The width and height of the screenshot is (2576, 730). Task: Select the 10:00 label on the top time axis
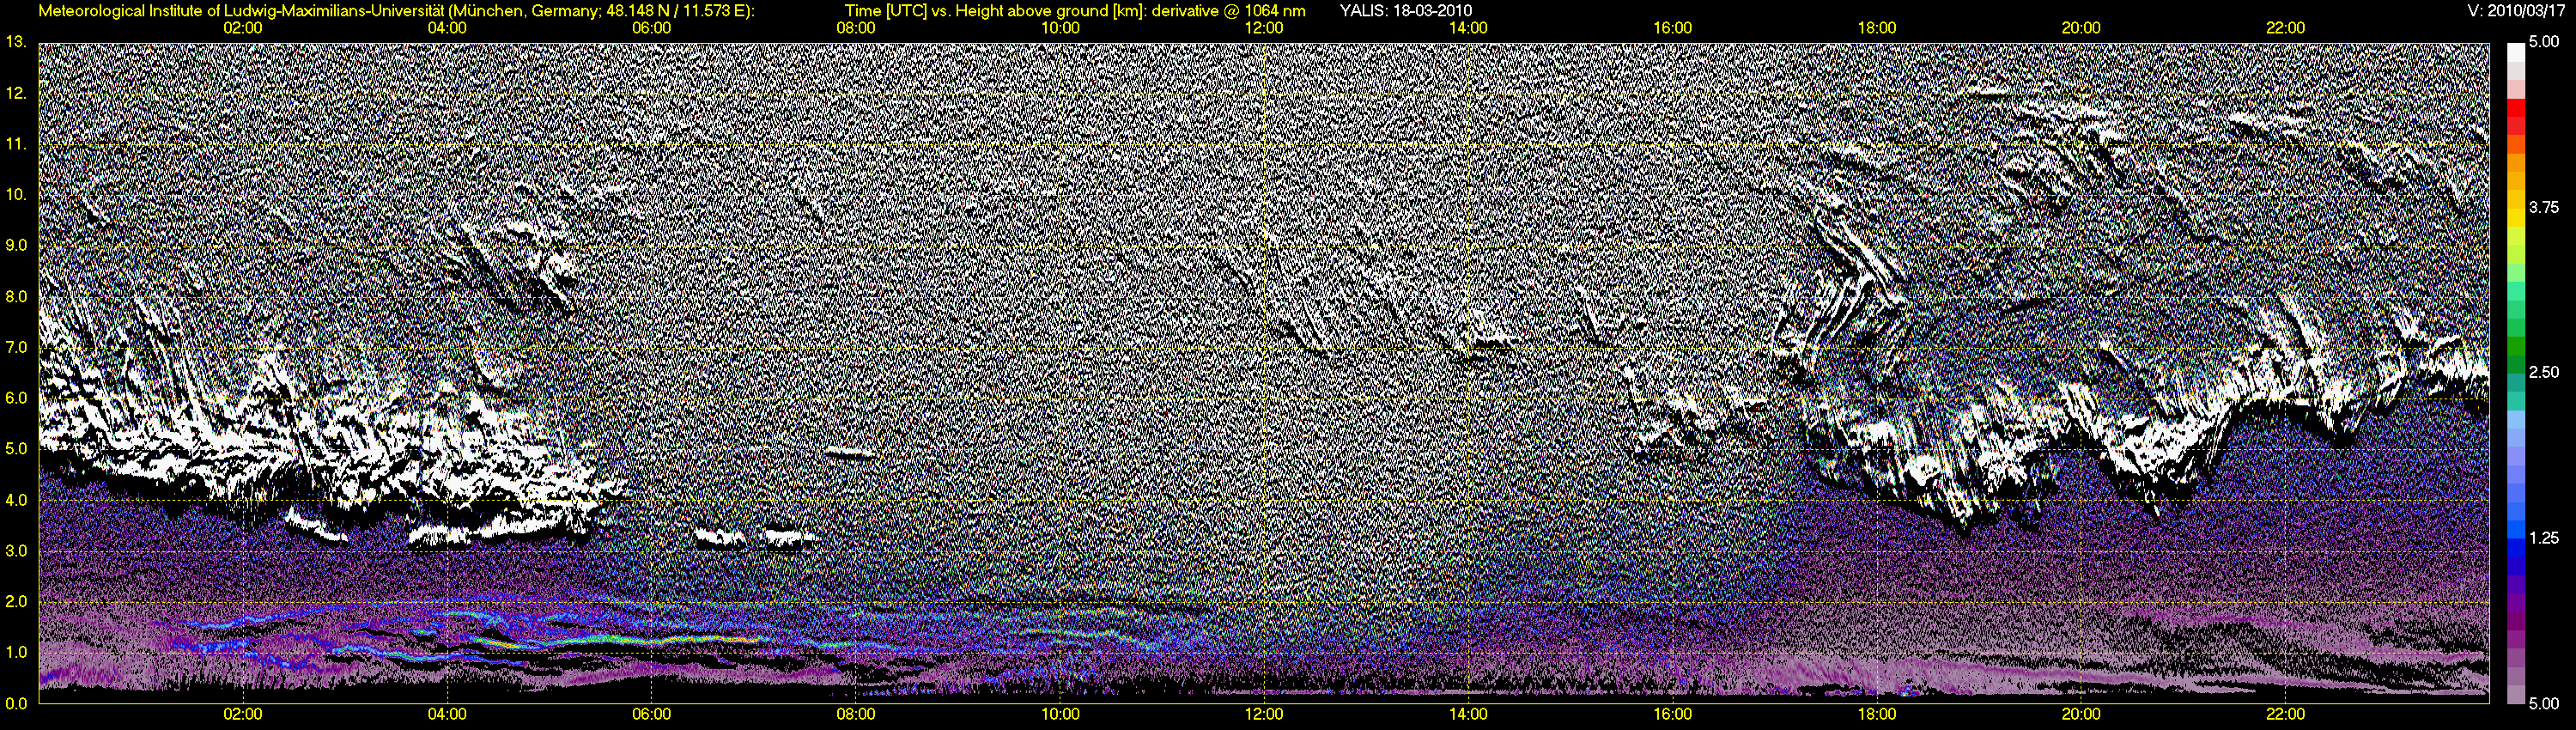[x=1060, y=28]
